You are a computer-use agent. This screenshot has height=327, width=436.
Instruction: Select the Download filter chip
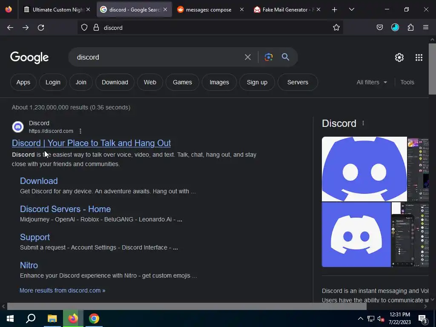coord(115,82)
